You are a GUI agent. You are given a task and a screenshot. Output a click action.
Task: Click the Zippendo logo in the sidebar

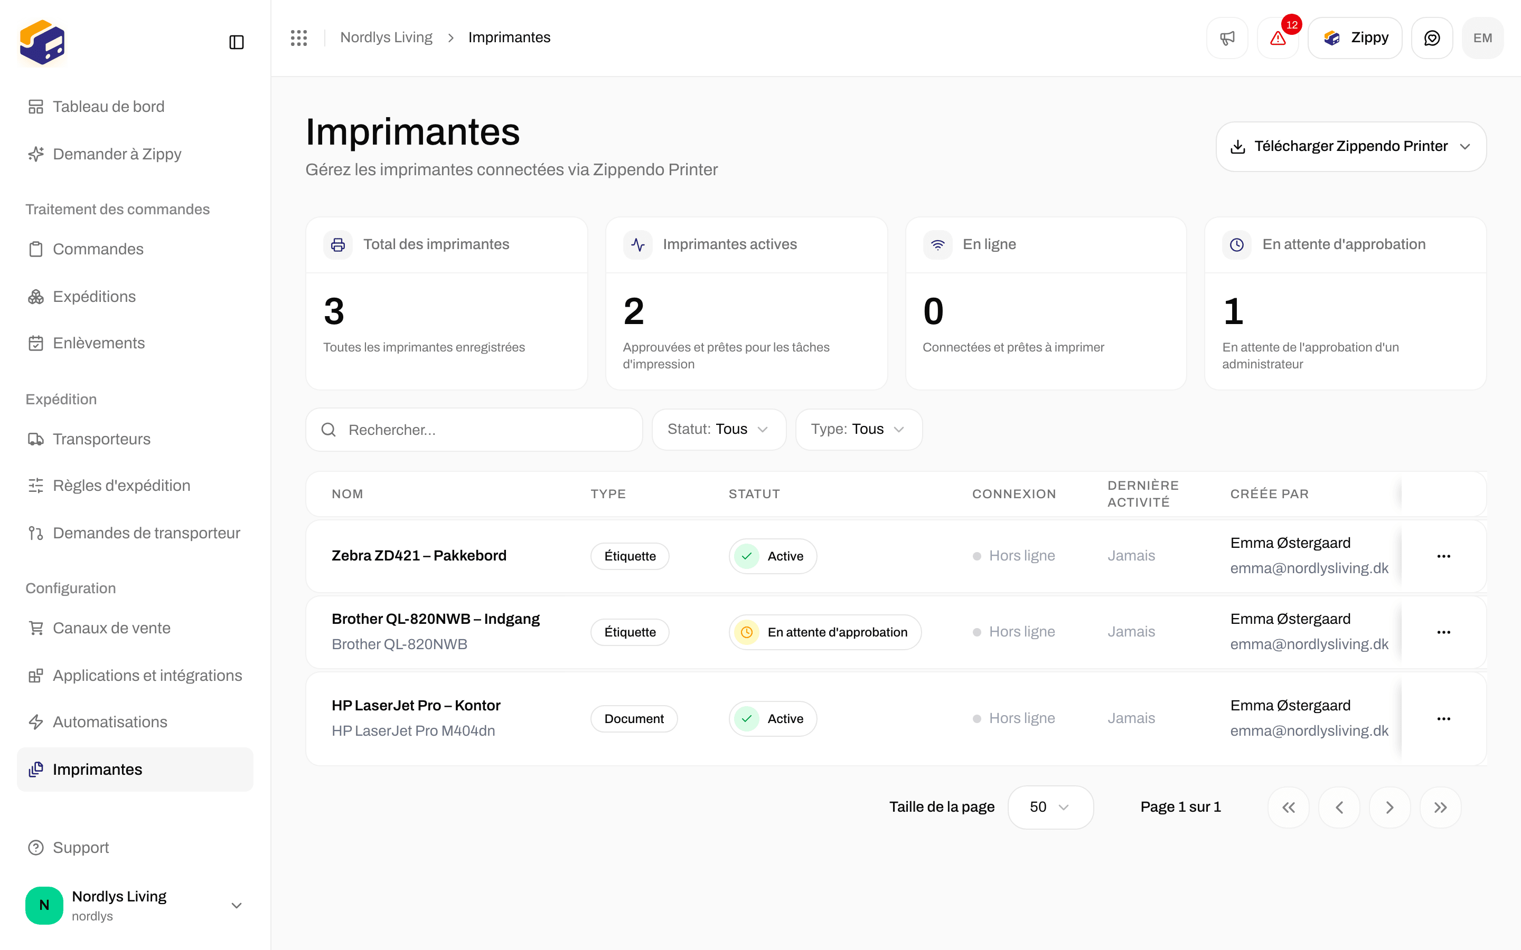(42, 42)
